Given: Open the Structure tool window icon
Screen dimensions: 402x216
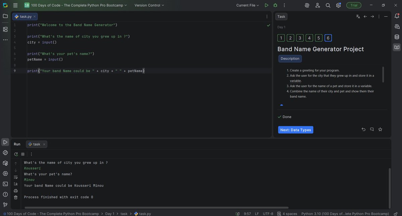Looking at the screenshot, I should (5, 29).
